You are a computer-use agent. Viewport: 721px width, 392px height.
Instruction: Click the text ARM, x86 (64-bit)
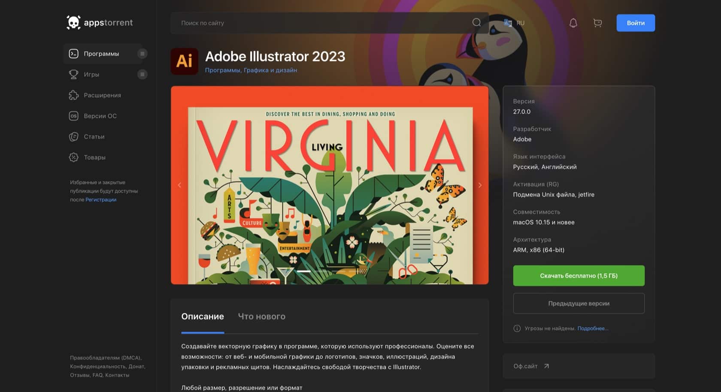(x=539, y=250)
